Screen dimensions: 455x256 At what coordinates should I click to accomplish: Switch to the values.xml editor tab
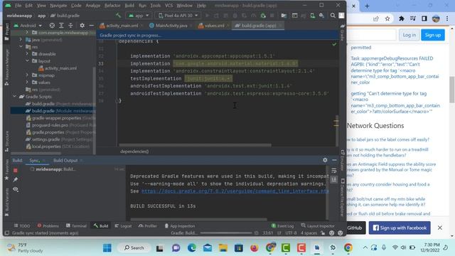[x=214, y=26]
